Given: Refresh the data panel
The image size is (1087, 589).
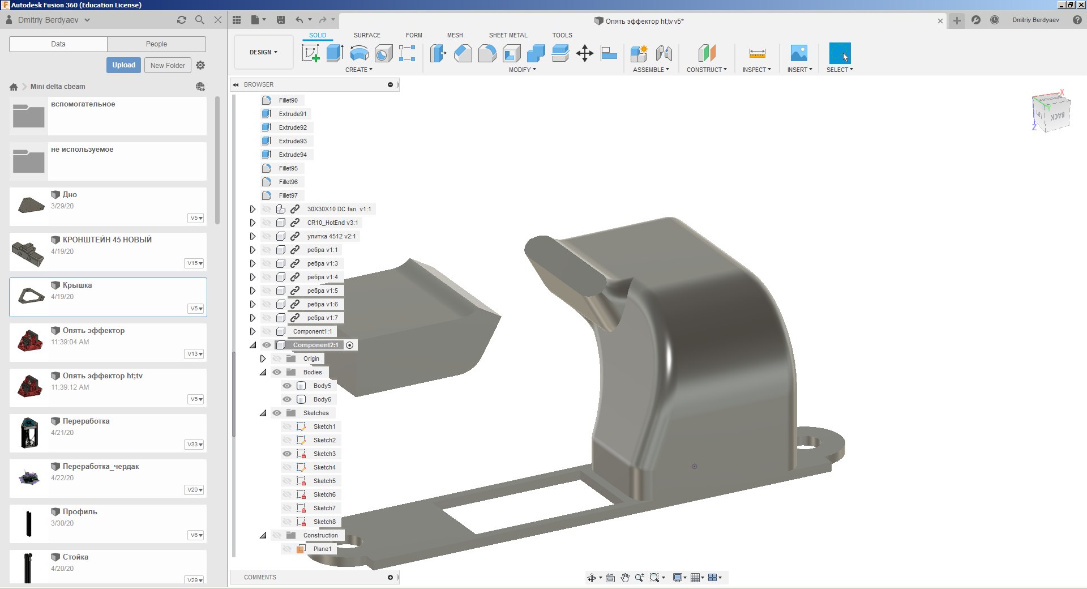Looking at the screenshot, I should coord(182,20).
